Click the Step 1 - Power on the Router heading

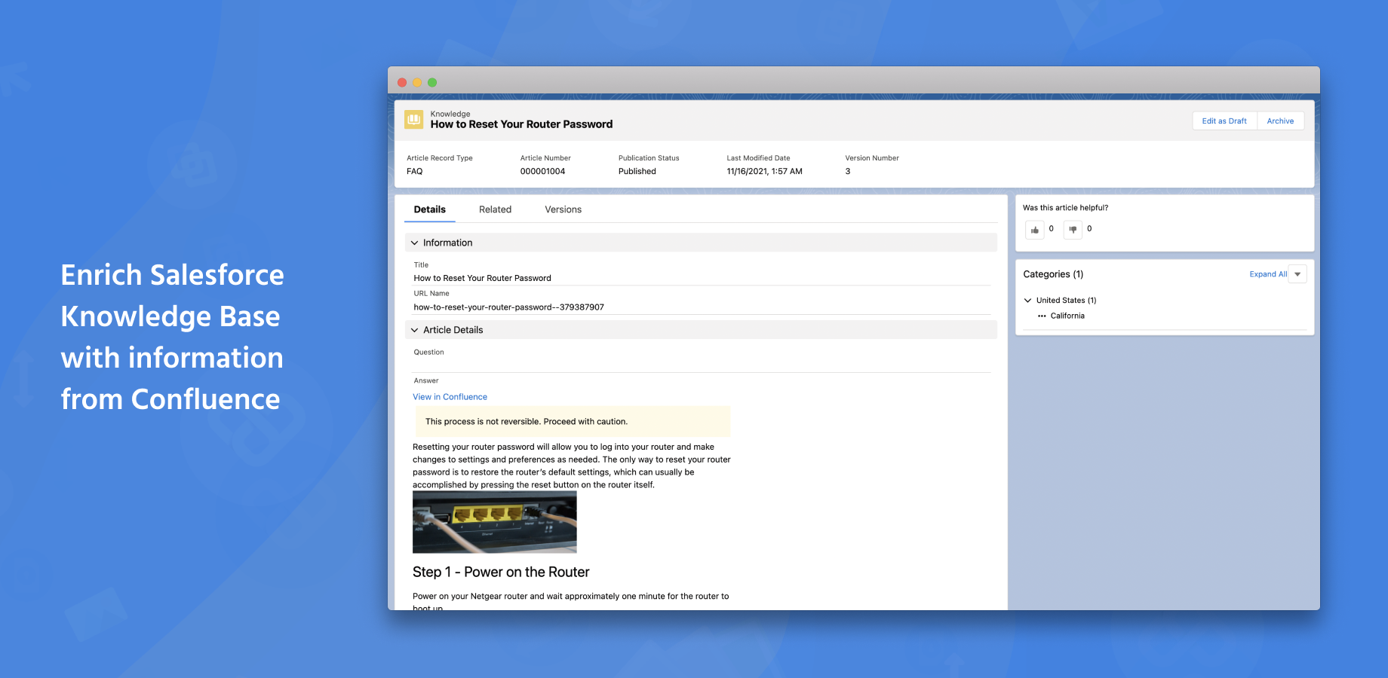point(501,572)
